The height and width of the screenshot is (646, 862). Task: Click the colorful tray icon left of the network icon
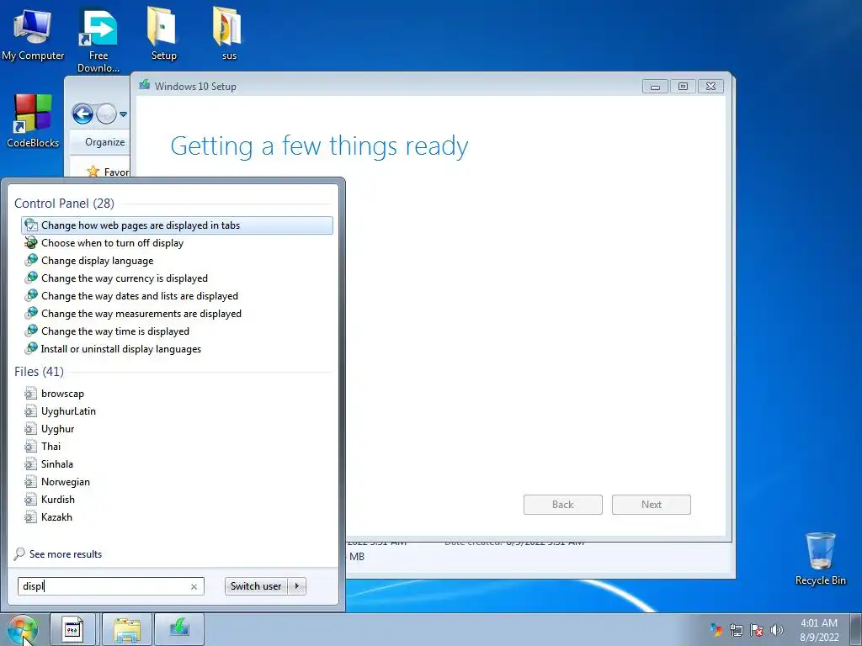click(716, 630)
